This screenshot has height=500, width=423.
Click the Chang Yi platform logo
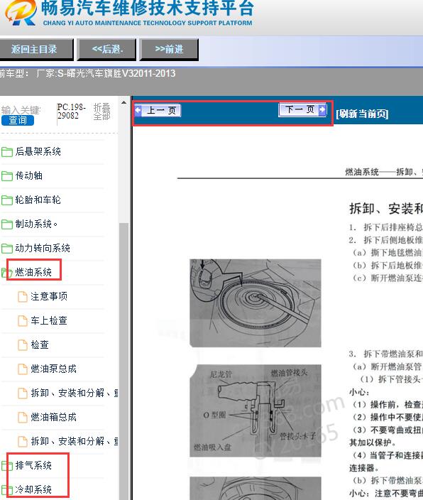(x=21, y=12)
